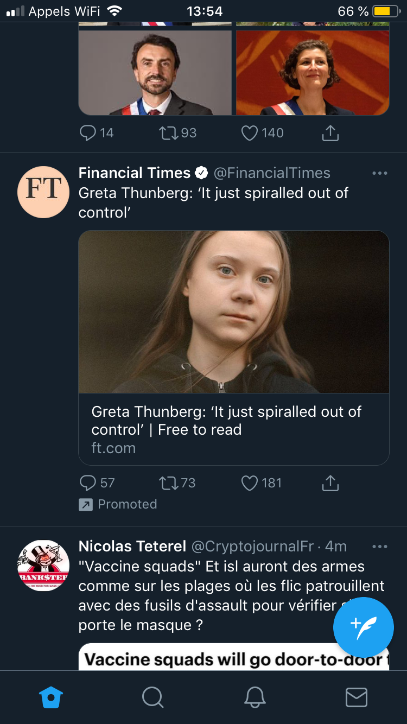The height and width of the screenshot is (724, 407).
Task: Reply to the tweet with 14 comments
Action: 88,133
